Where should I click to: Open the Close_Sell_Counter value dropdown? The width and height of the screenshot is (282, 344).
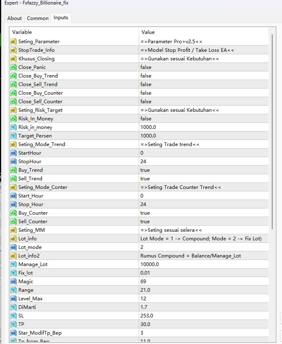click(146, 102)
